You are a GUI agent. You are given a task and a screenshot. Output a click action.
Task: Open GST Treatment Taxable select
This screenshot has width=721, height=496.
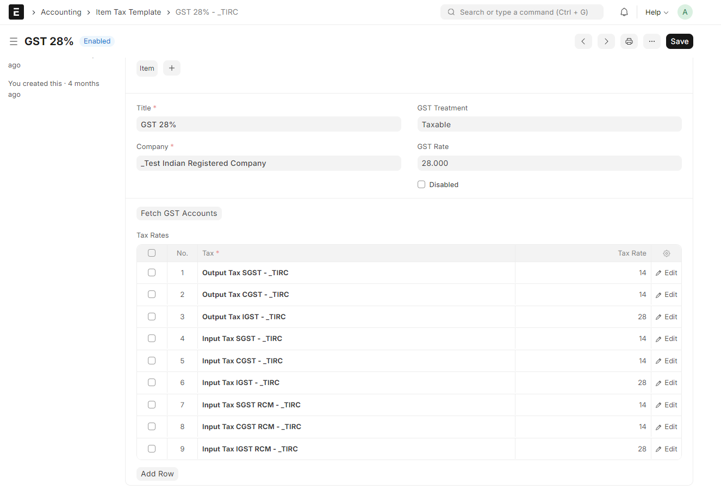coord(549,125)
